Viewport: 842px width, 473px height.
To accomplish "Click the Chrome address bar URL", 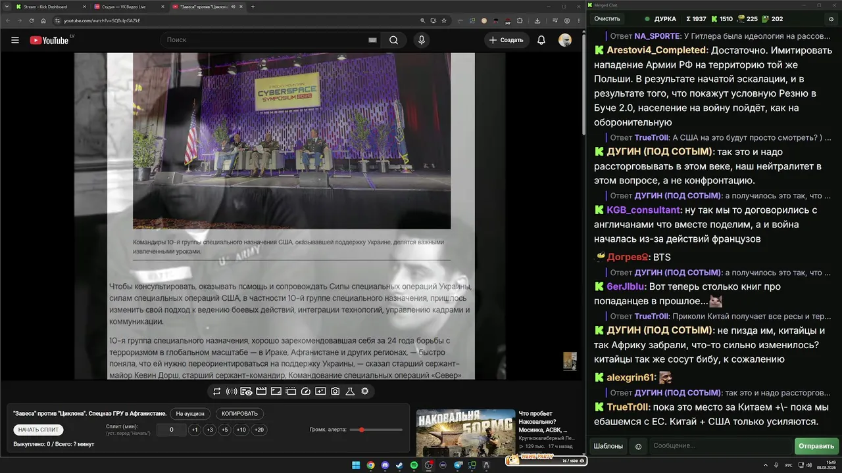I will [102, 20].
